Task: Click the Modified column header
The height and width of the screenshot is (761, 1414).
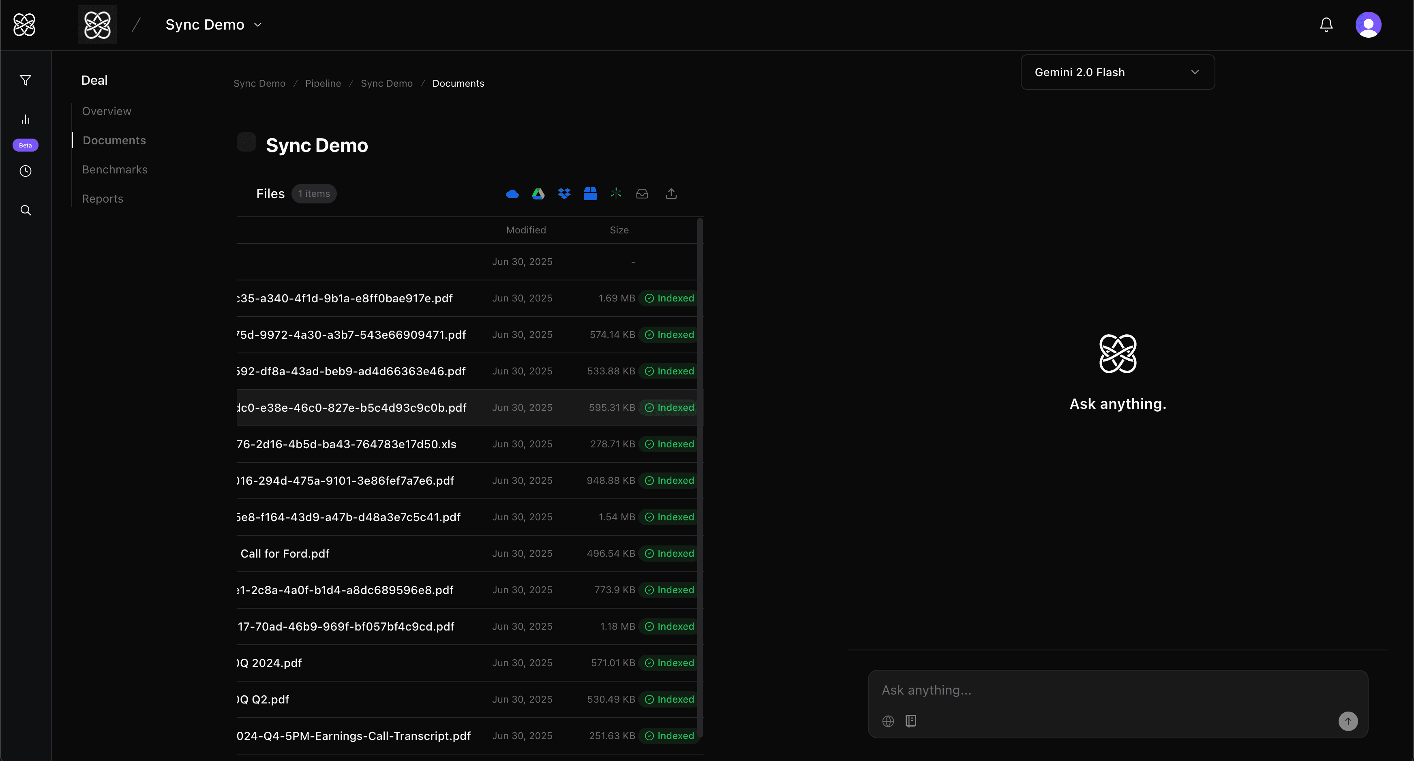Action: click(x=526, y=230)
